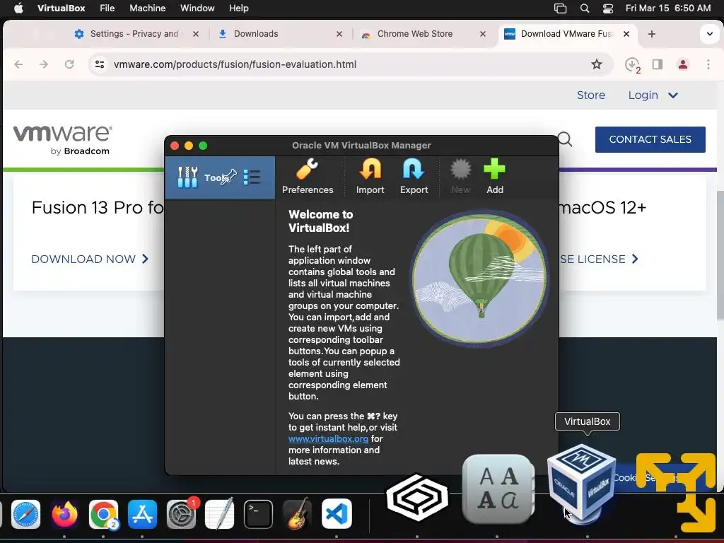Viewport: 724px width, 543px height.
Task: Open the Machine menu
Action: [147, 8]
